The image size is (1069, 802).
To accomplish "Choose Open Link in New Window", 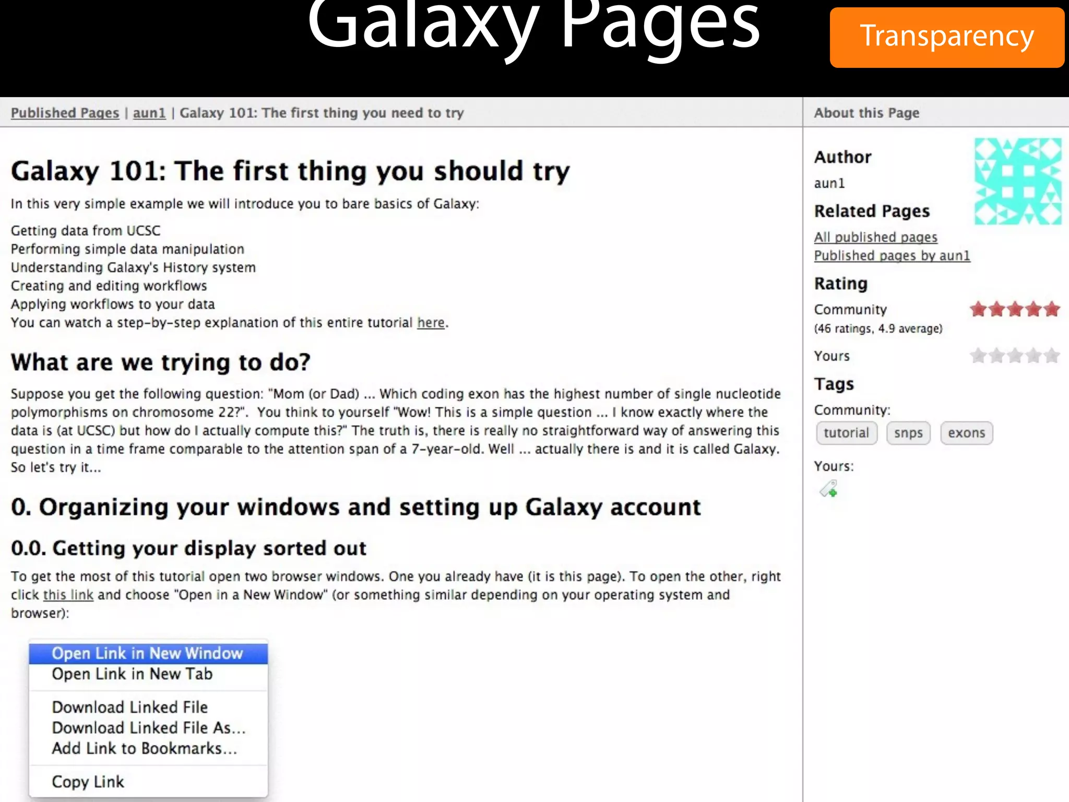I will tap(148, 653).
